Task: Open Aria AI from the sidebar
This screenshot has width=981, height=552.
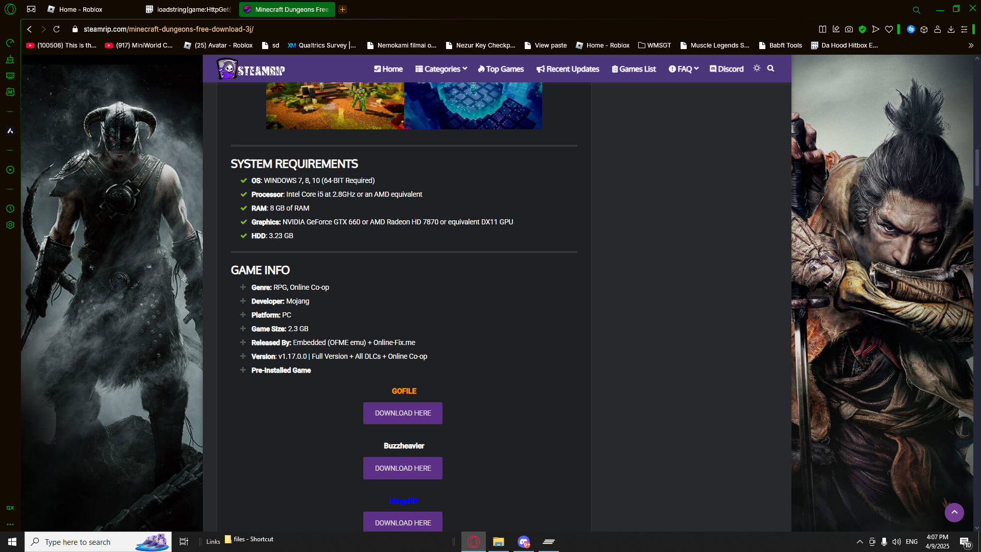Action: pyautogui.click(x=10, y=131)
